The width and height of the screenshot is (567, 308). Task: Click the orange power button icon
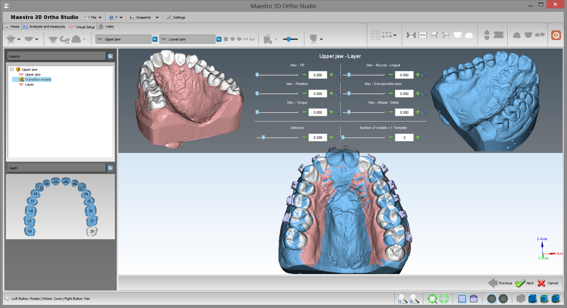pos(556,35)
